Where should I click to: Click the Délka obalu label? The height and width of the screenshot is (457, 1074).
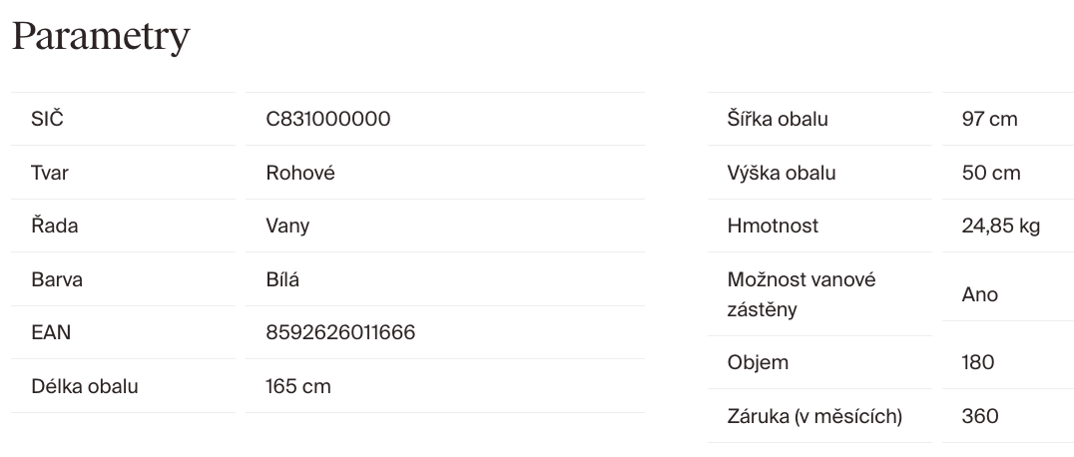pyautogui.click(x=85, y=386)
